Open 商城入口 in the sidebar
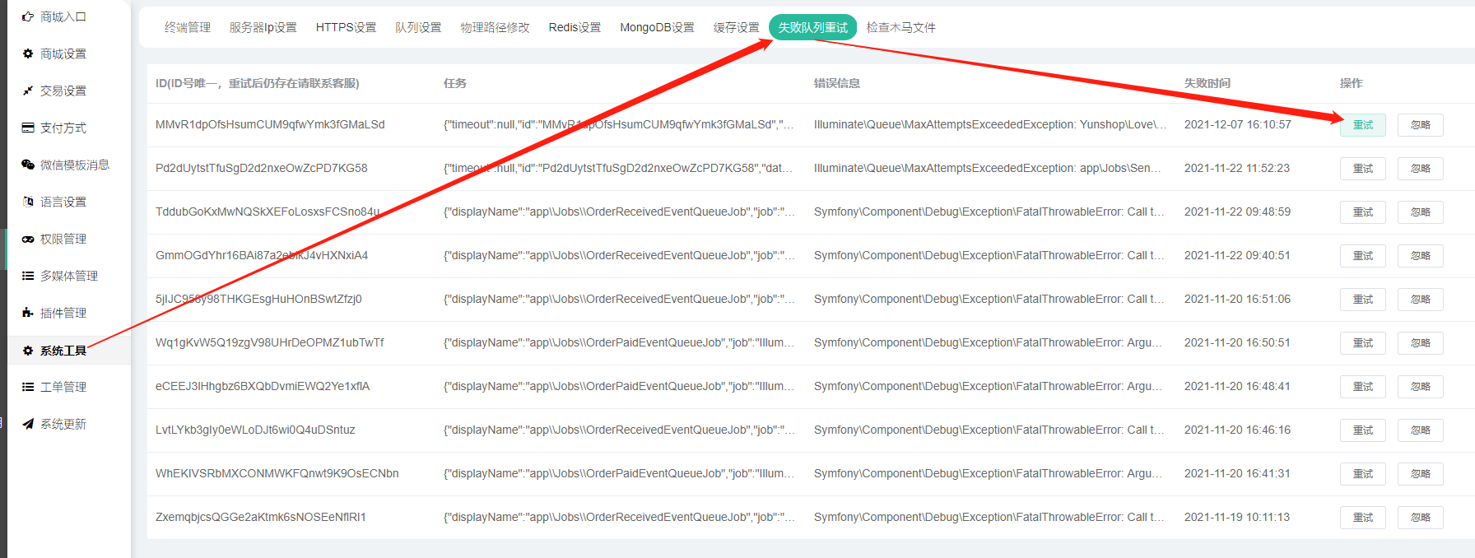 point(63,16)
